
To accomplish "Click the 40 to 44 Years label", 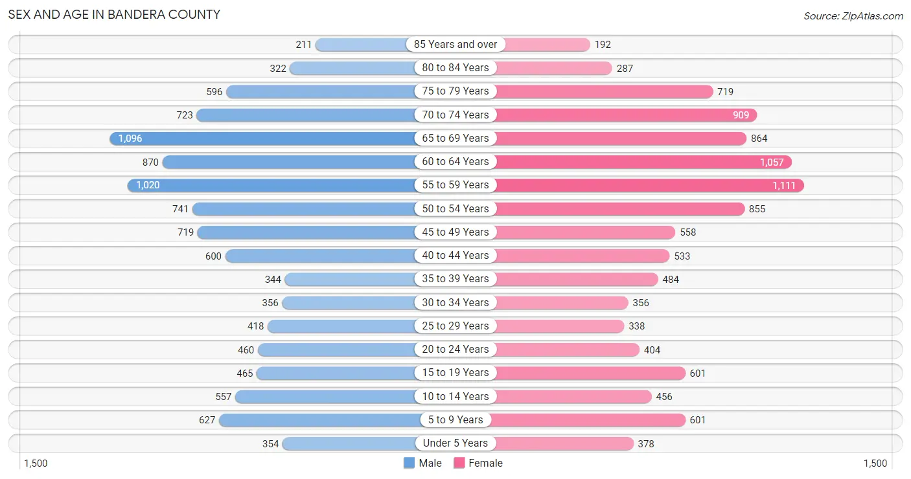I will tap(455, 255).
